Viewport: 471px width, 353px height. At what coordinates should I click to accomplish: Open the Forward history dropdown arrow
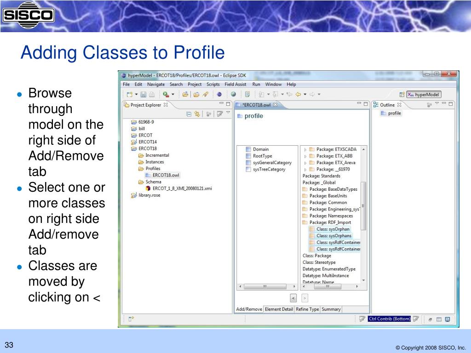(319, 95)
